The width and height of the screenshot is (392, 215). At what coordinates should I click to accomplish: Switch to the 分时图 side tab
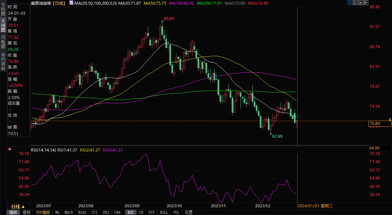[x=3, y=10]
